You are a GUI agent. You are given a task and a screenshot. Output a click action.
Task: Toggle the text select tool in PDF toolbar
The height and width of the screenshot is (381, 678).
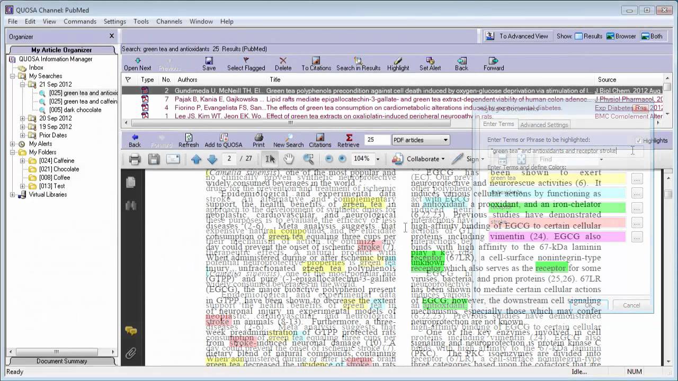coord(270,159)
